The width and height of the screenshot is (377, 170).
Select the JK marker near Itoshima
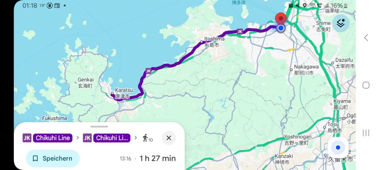pos(240,31)
